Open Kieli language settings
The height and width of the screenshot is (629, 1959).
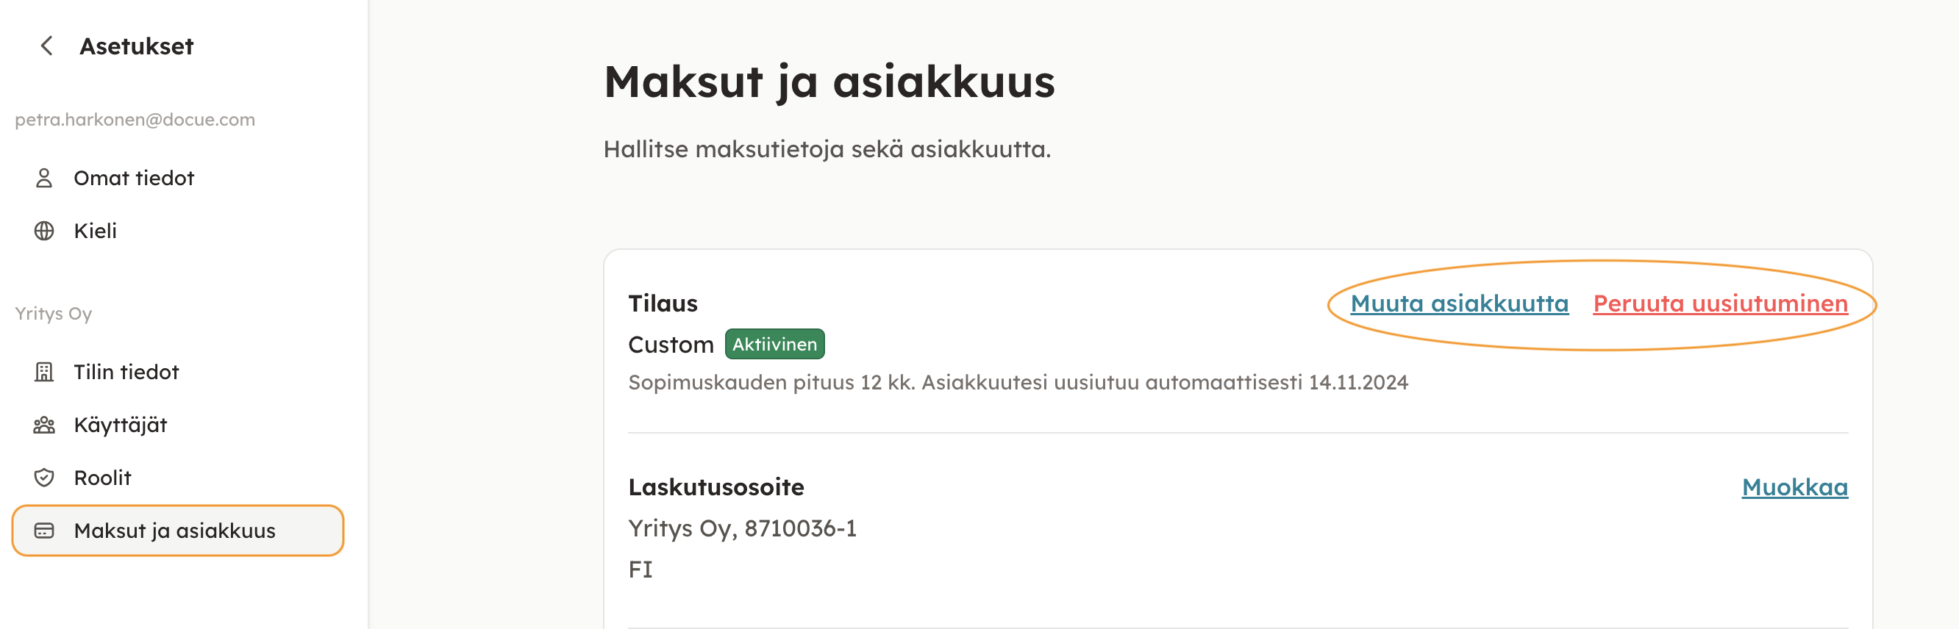(x=95, y=231)
